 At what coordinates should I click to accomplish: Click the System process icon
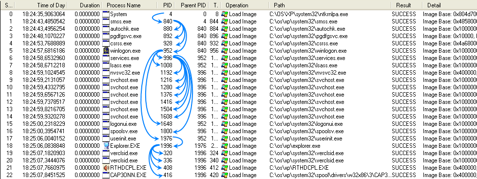coord(106,14)
